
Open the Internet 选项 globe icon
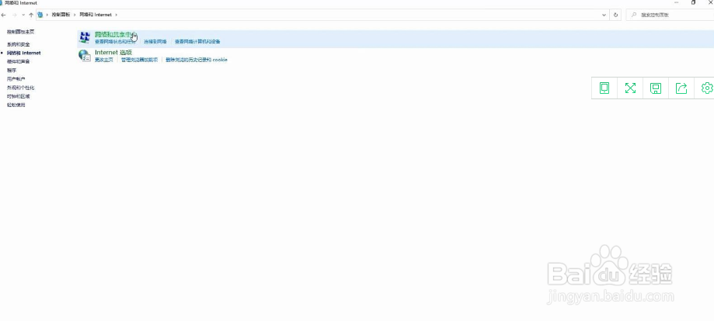[x=84, y=56]
